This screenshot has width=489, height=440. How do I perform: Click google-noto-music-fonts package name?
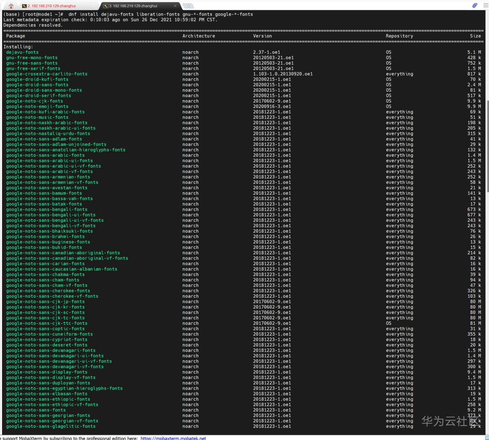(x=37, y=117)
